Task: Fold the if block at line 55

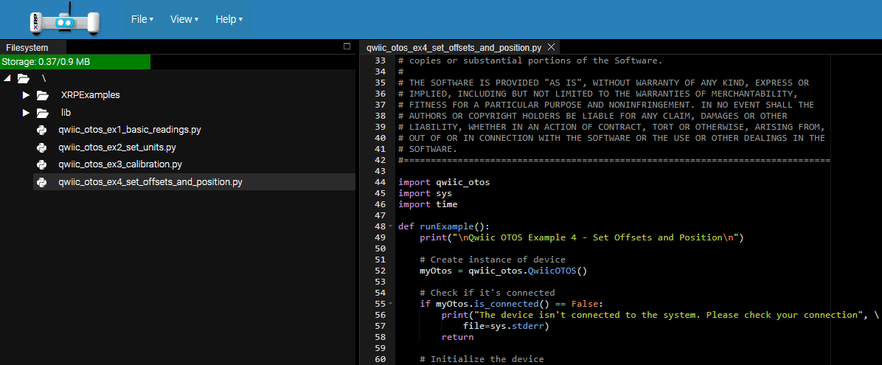Action: point(390,304)
